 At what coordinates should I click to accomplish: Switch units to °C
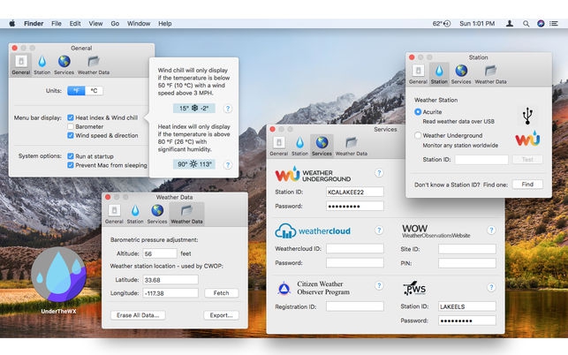click(x=94, y=91)
